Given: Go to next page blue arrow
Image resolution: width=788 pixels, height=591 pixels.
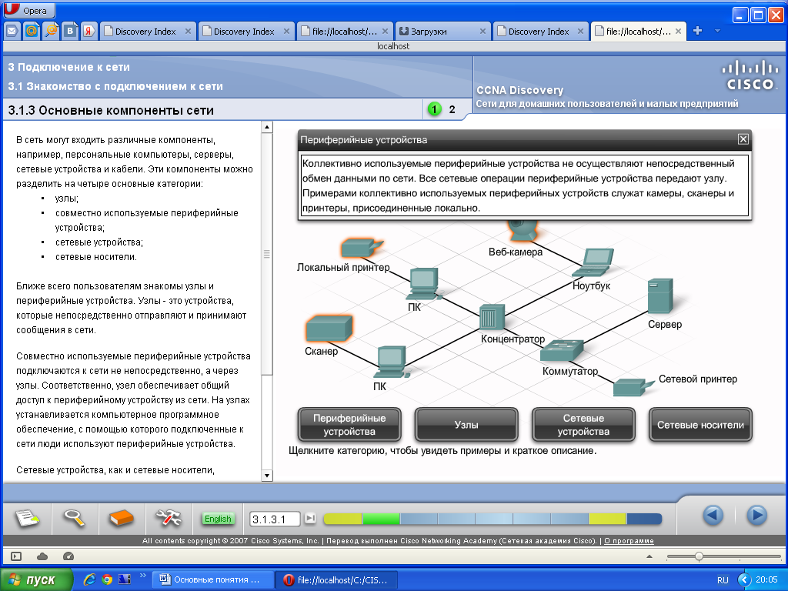Looking at the screenshot, I should point(756,515).
